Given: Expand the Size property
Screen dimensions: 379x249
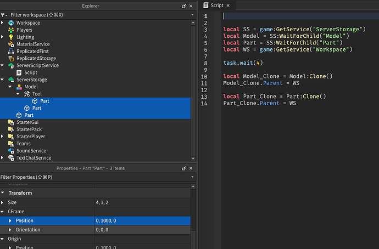Looking at the screenshot, I should (2, 202).
